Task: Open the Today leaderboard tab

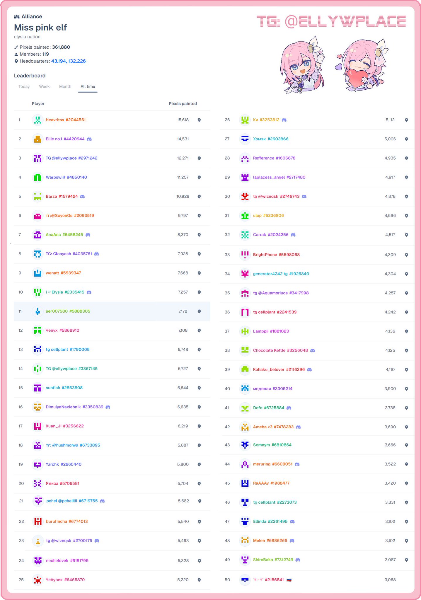Action: pyautogui.click(x=24, y=86)
